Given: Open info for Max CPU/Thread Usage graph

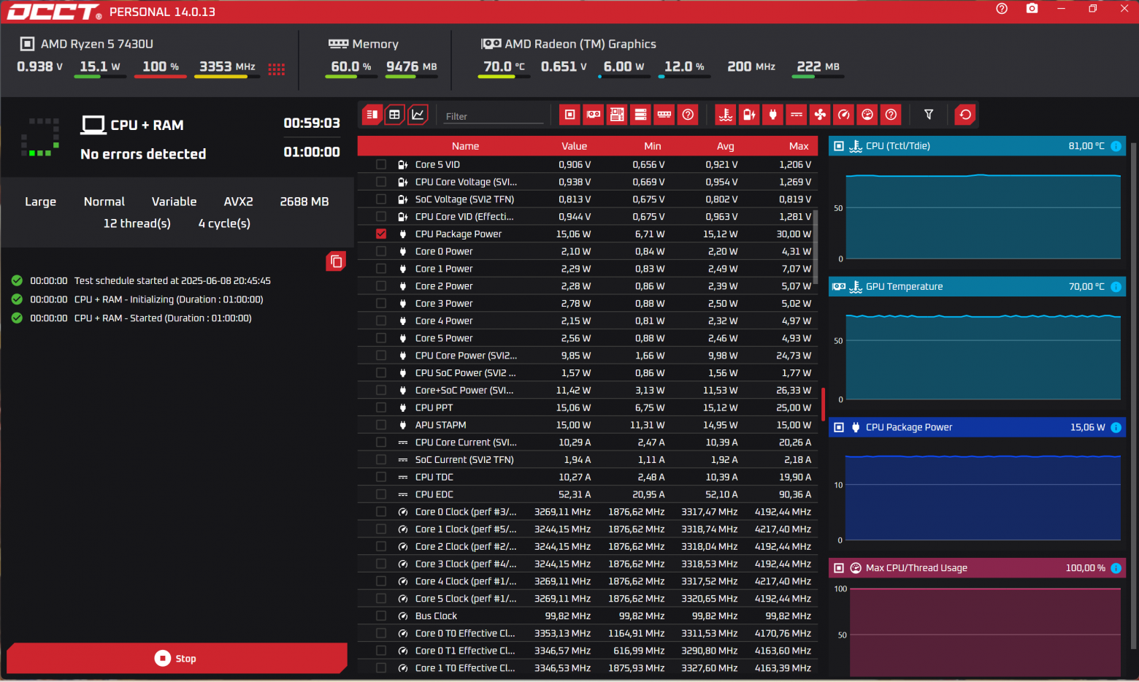Looking at the screenshot, I should [x=1116, y=568].
